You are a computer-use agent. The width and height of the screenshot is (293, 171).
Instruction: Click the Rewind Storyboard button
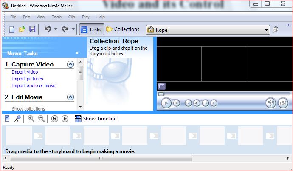click(55, 119)
